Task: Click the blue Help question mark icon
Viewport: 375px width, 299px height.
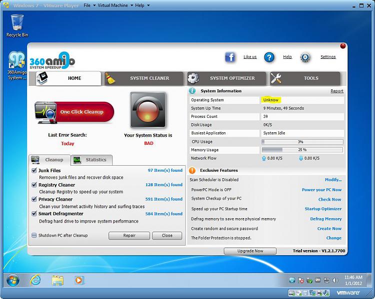Action: [x=269, y=57]
